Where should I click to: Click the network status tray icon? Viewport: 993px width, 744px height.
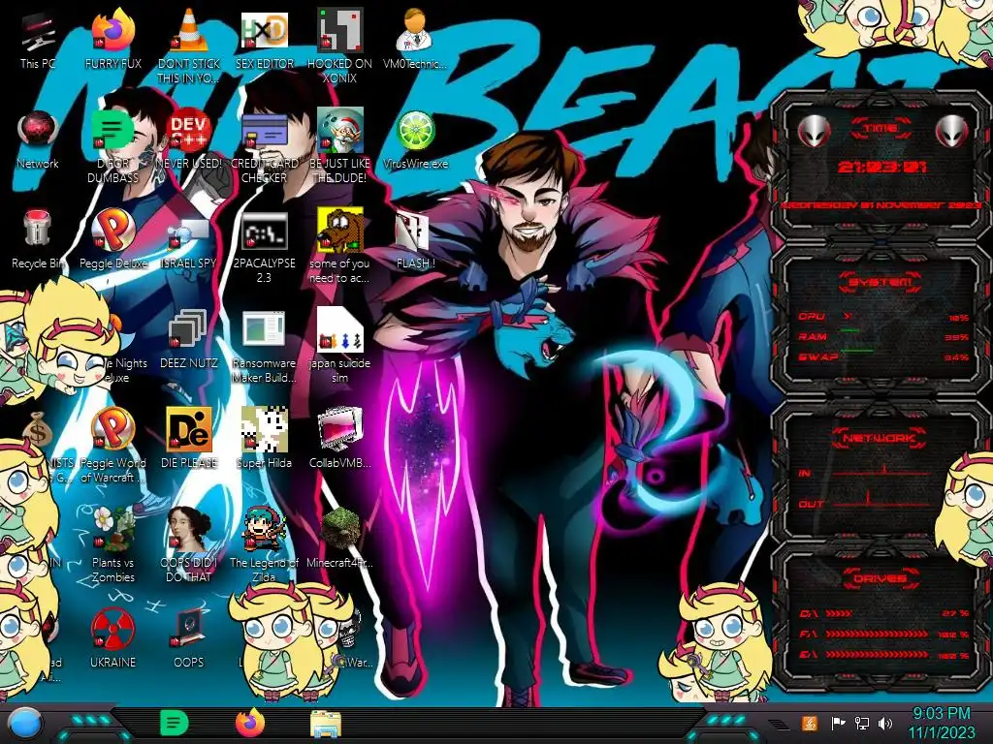click(862, 723)
